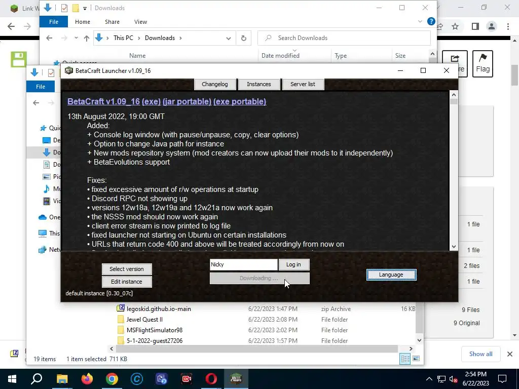This screenshot has height=389, width=519.
Task: Click the disabled Downloading button
Action: (x=259, y=278)
